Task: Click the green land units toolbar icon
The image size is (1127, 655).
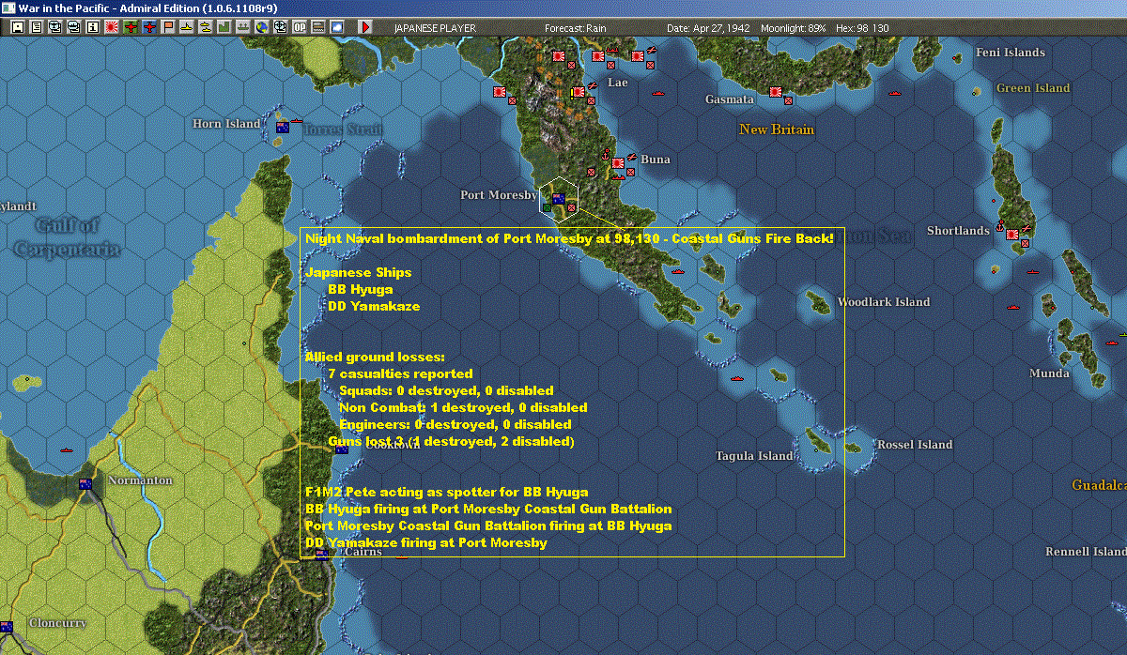Action: point(224,27)
